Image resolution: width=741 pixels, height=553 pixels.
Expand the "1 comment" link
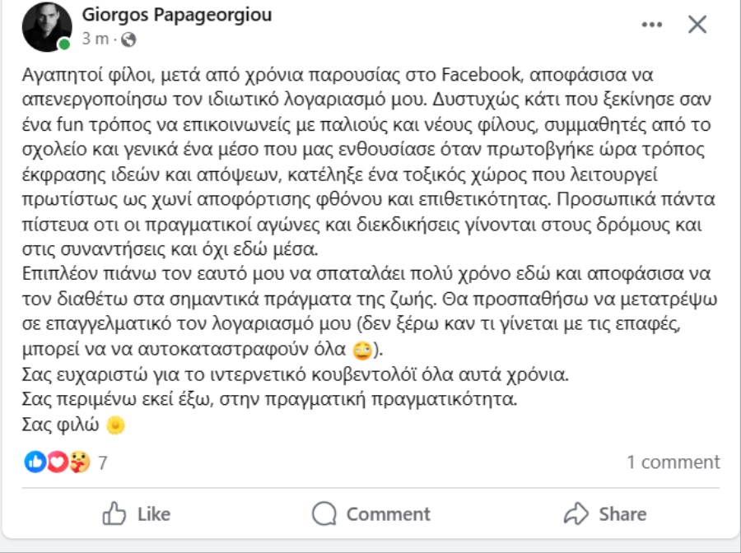pos(673,462)
